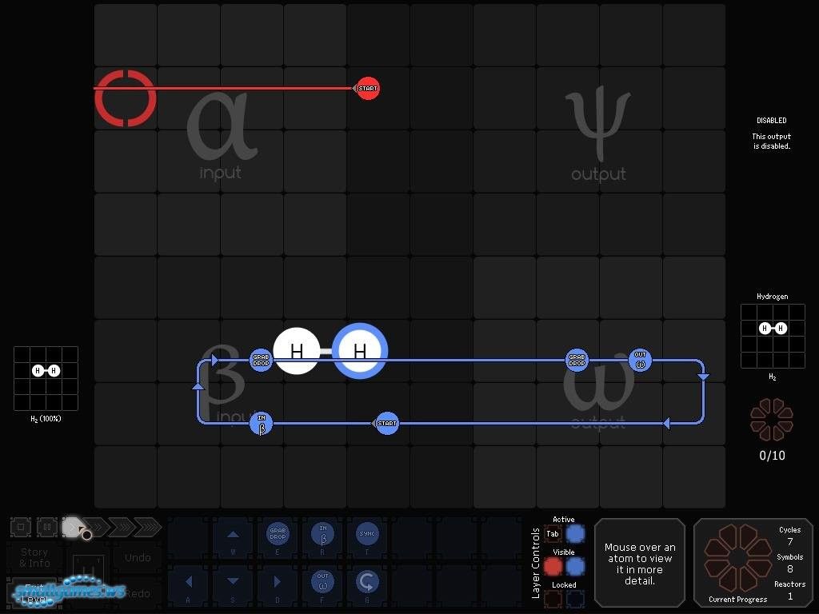Image resolution: width=819 pixels, height=614 pixels.
Task: Select the rotate instruction tile
Action: click(x=367, y=580)
